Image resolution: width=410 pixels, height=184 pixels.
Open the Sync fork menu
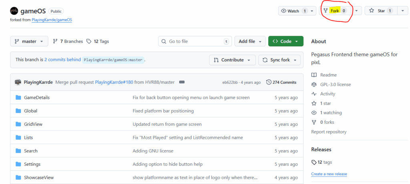279,60
